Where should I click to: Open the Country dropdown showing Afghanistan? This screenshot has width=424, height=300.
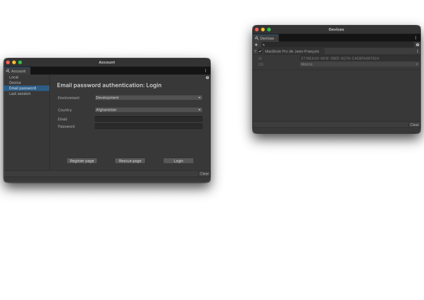coord(148,110)
